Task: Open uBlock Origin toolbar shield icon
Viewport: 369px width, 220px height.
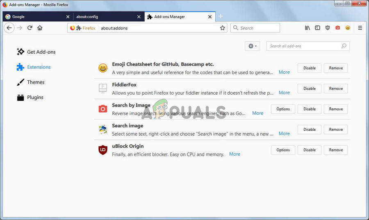Action: (x=328, y=28)
